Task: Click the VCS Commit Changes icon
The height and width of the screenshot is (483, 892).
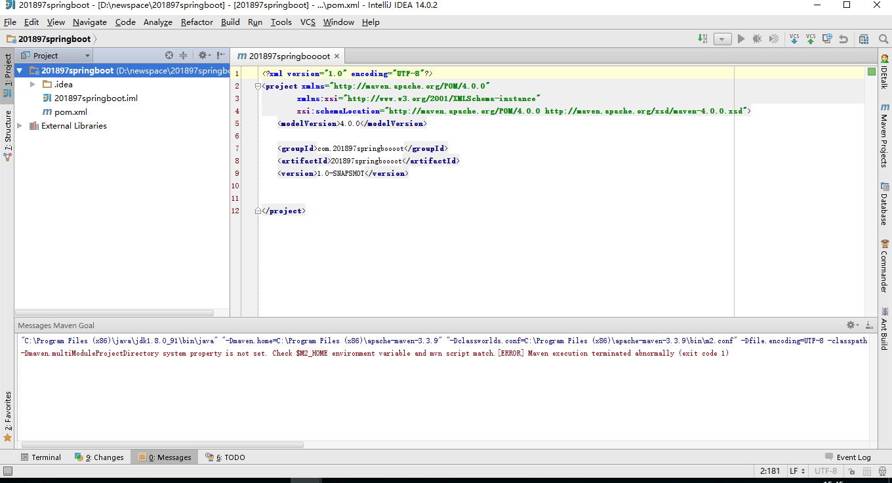Action: [x=811, y=39]
